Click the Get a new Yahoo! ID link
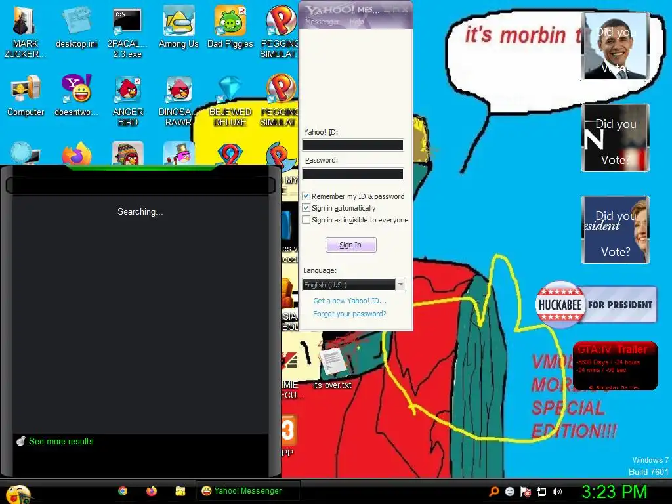This screenshot has width=672, height=504. click(x=350, y=301)
